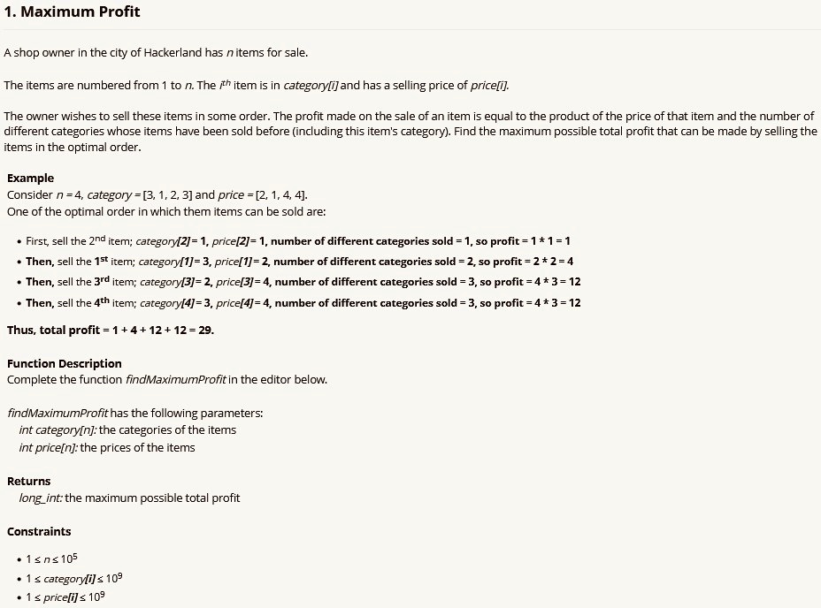Click the "Returns" section heading
The width and height of the screenshot is (821, 608).
click(29, 482)
